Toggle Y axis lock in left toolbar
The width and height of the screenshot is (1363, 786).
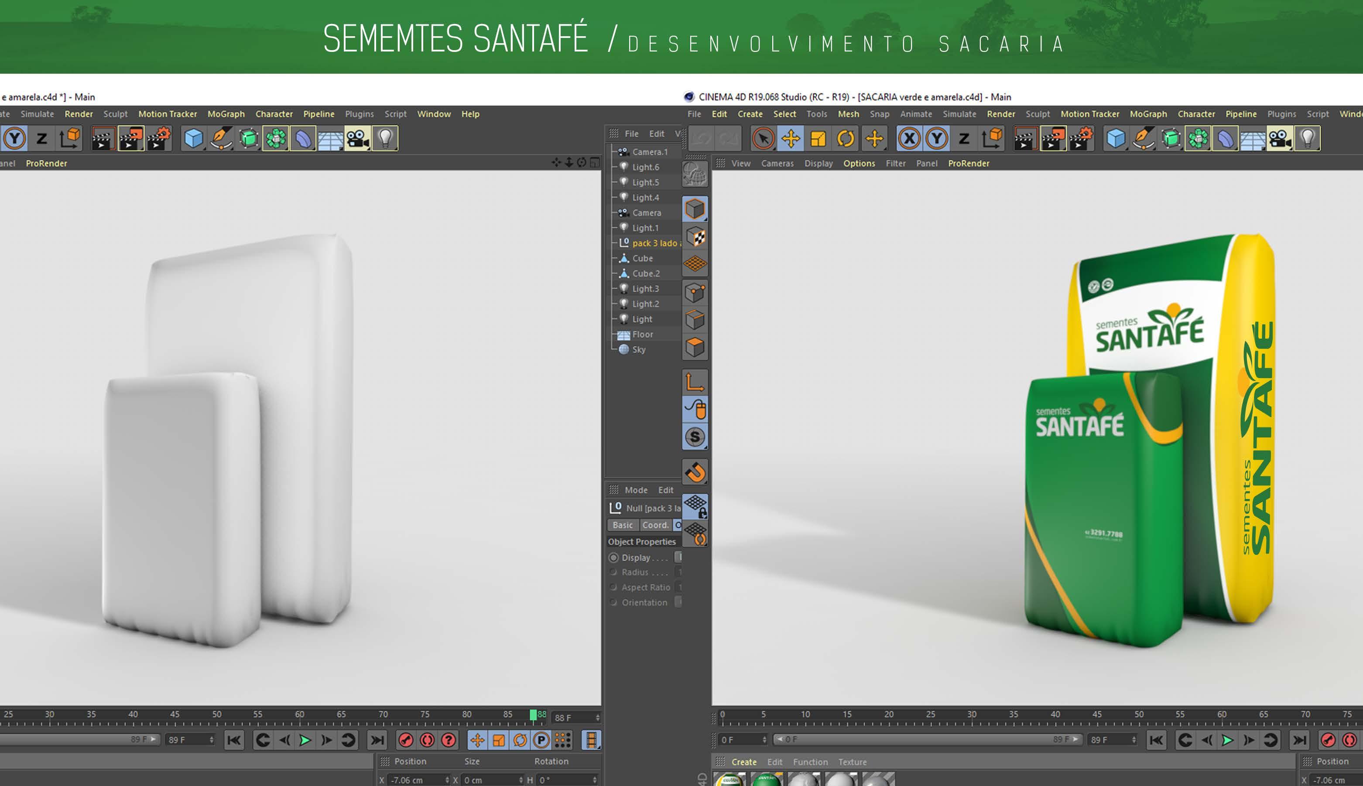[x=14, y=139]
